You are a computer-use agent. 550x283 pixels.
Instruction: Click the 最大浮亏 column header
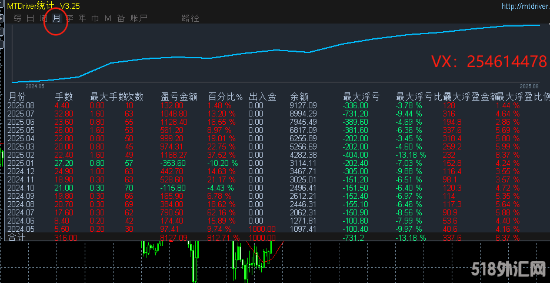(x=361, y=96)
